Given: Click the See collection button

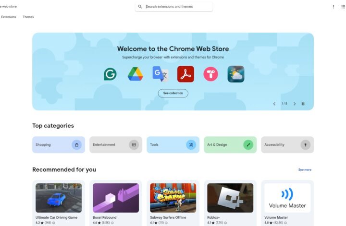Looking at the screenshot, I should pos(173,93).
